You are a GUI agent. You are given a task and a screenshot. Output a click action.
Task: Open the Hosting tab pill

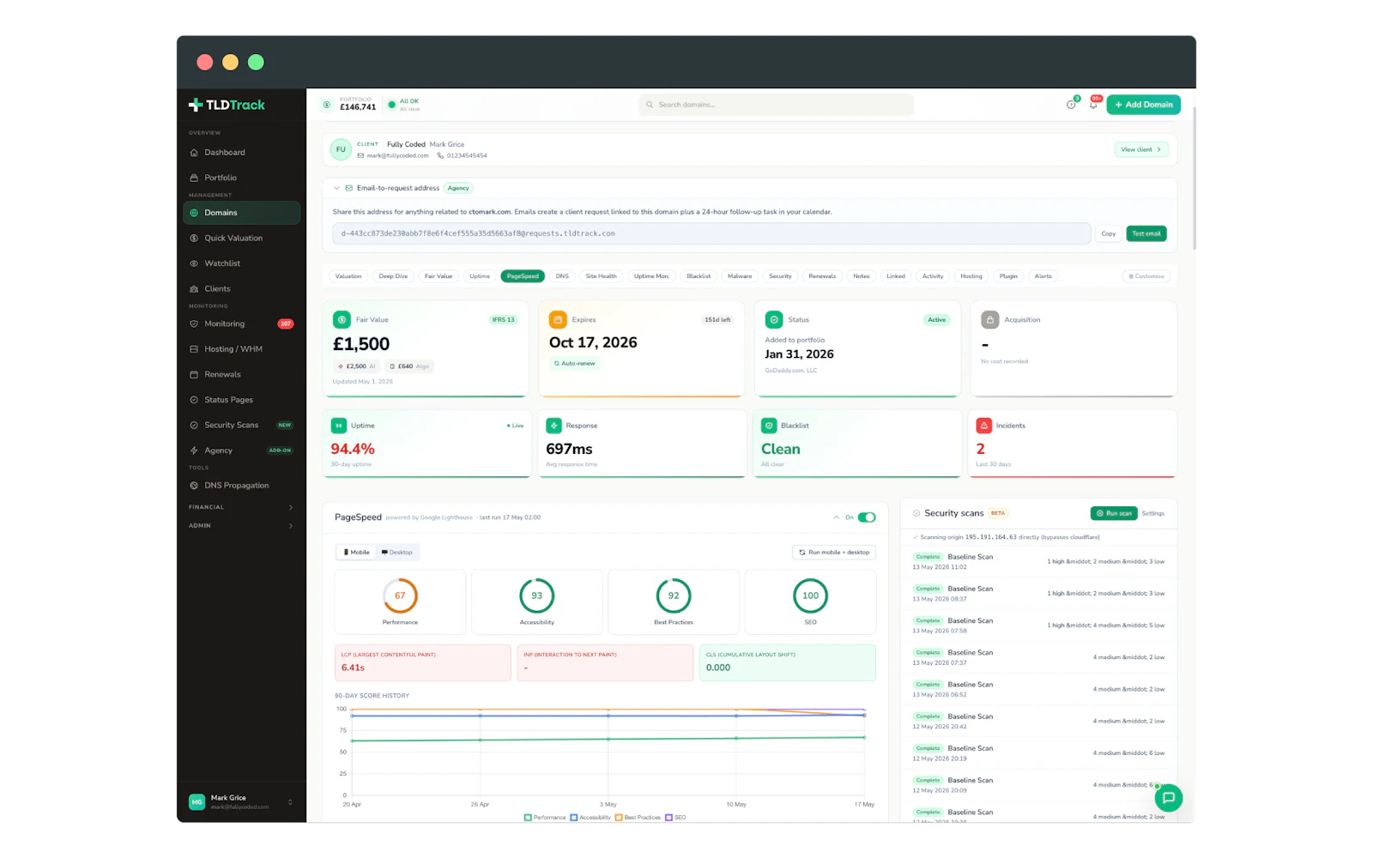pos(971,276)
